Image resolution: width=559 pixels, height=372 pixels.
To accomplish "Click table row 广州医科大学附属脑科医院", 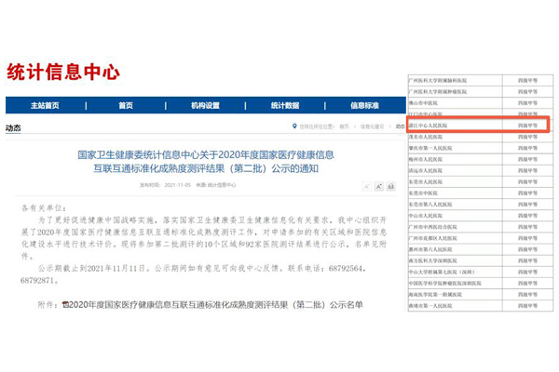I will (481, 81).
